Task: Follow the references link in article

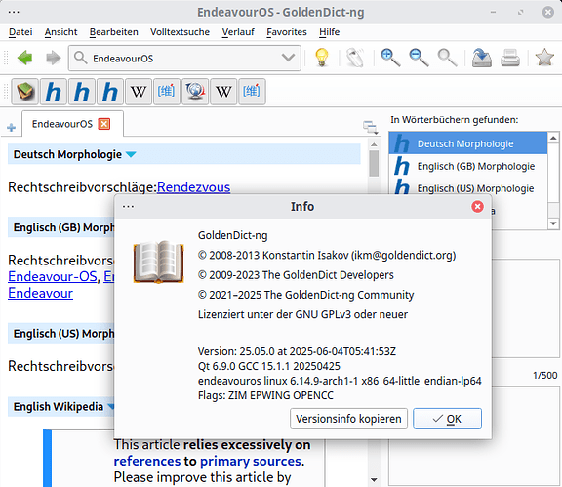Action: pos(147,461)
